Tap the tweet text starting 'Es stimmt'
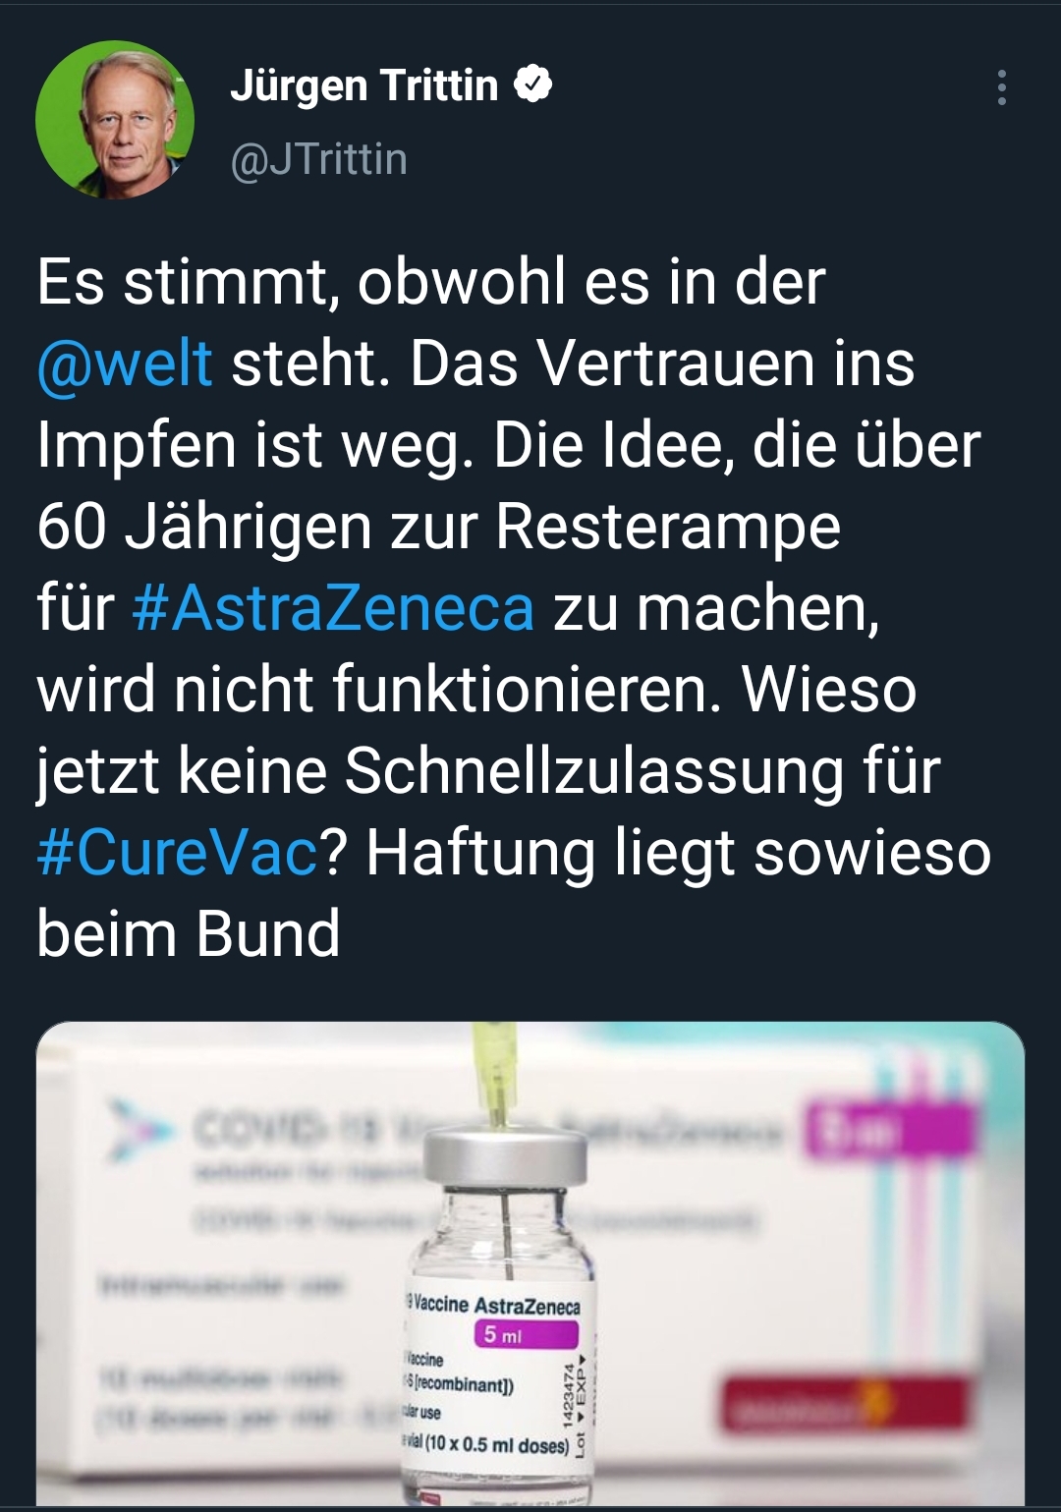The image size is (1061, 1512). pyautogui.click(x=514, y=607)
